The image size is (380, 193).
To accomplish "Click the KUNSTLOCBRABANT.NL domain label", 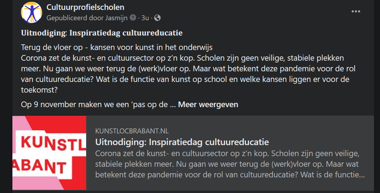I will 132,131.
